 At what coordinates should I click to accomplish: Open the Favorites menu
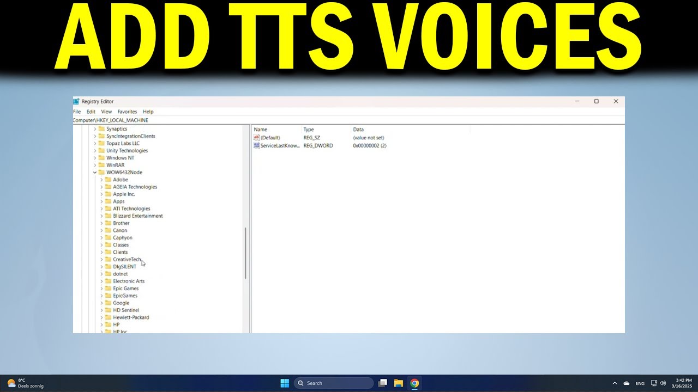[x=127, y=112]
